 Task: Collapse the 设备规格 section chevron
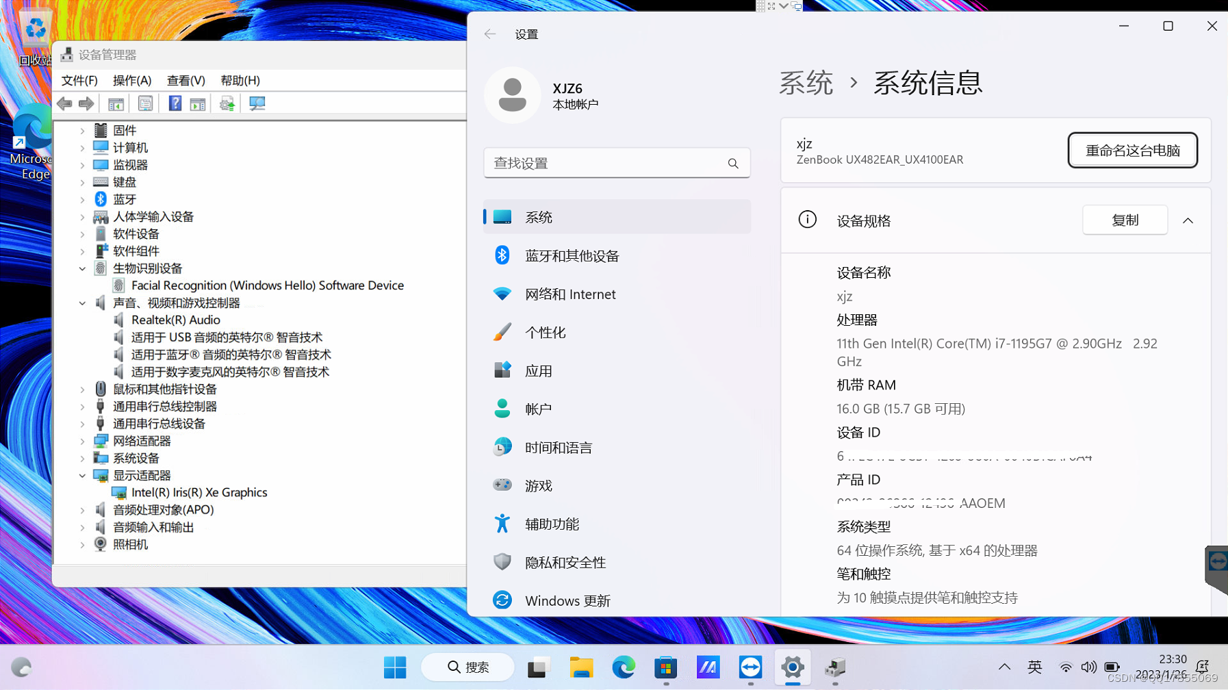click(1188, 220)
